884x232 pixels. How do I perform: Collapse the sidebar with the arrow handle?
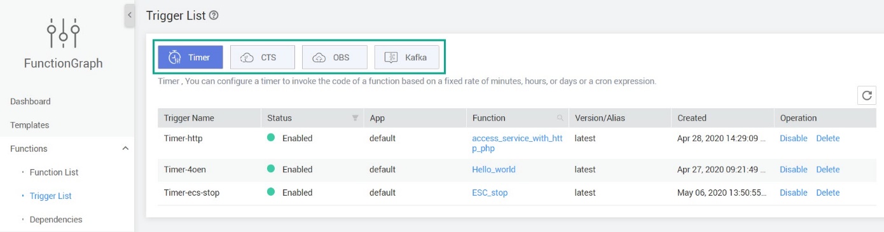tap(130, 15)
